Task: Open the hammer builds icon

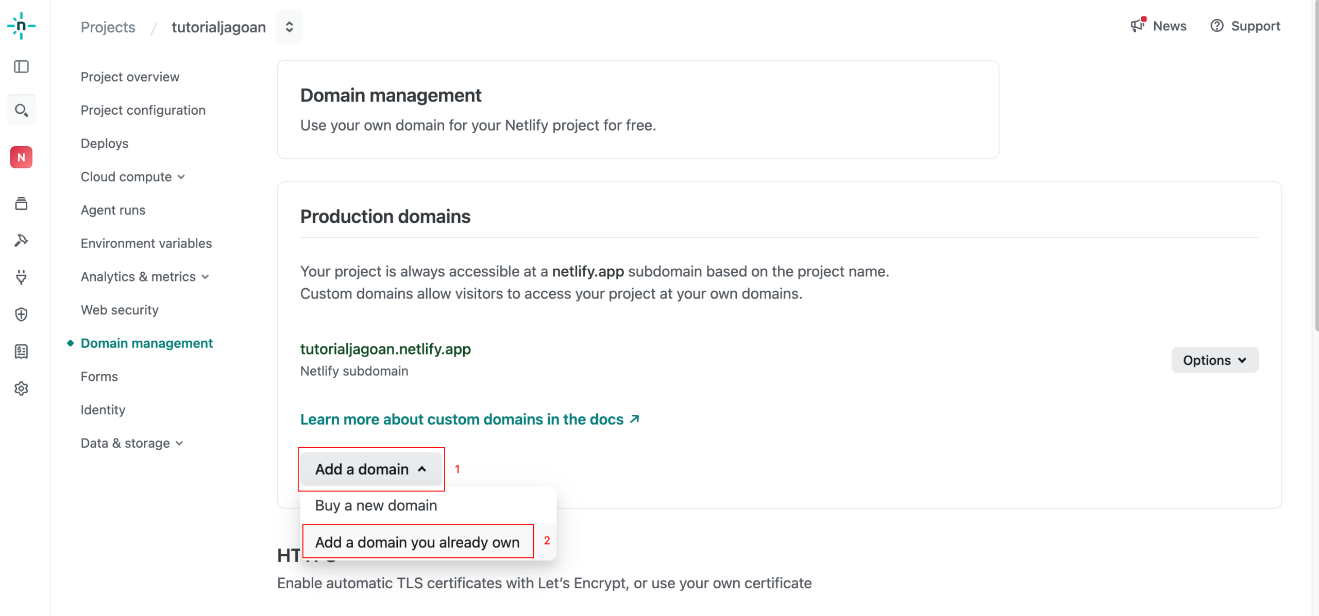Action: pos(21,240)
